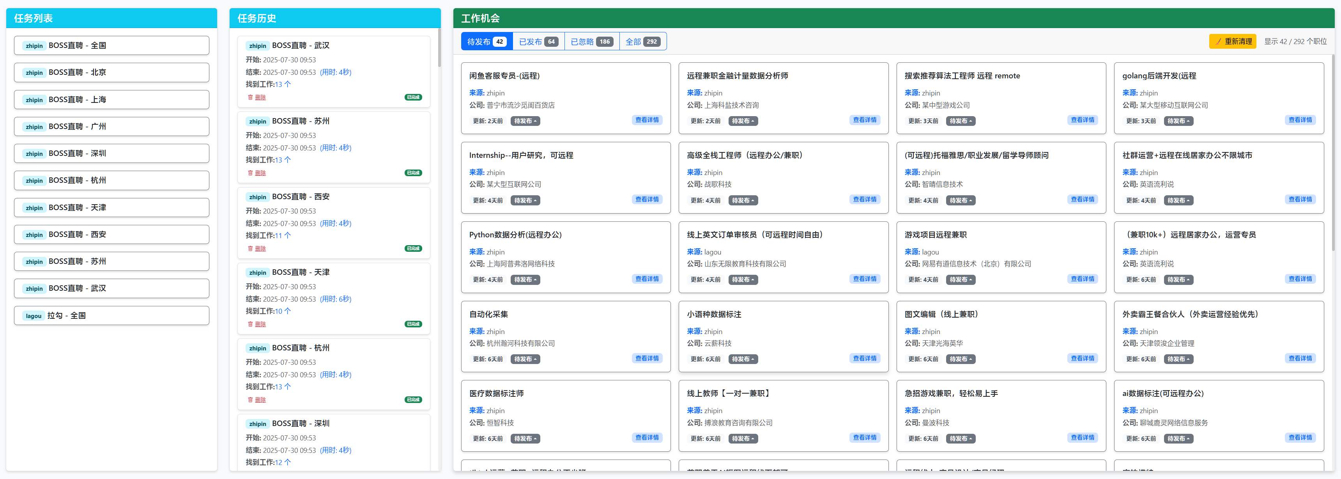Click 任务历史 panel header
Viewport: 1341px width, 479px height.
tap(335, 18)
